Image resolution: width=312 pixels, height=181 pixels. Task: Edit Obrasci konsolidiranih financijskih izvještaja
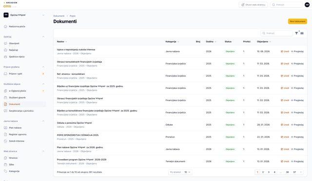[285, 64]
